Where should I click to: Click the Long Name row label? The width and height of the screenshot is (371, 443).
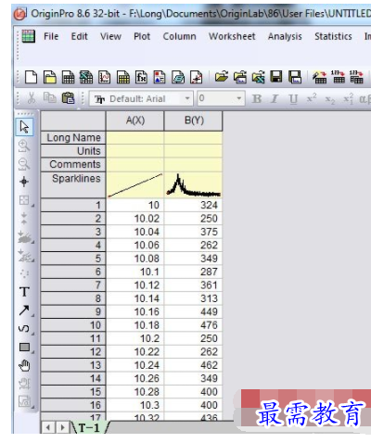[73, 138]
